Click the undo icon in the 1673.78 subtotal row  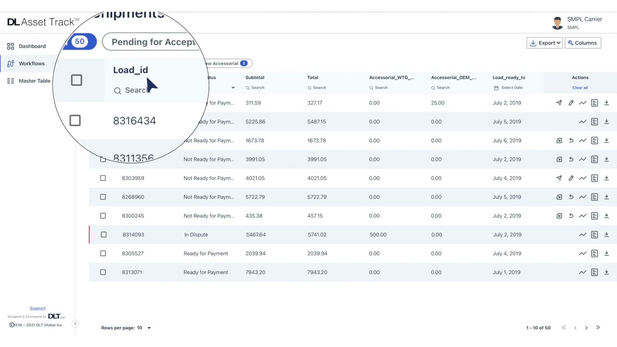571,140
